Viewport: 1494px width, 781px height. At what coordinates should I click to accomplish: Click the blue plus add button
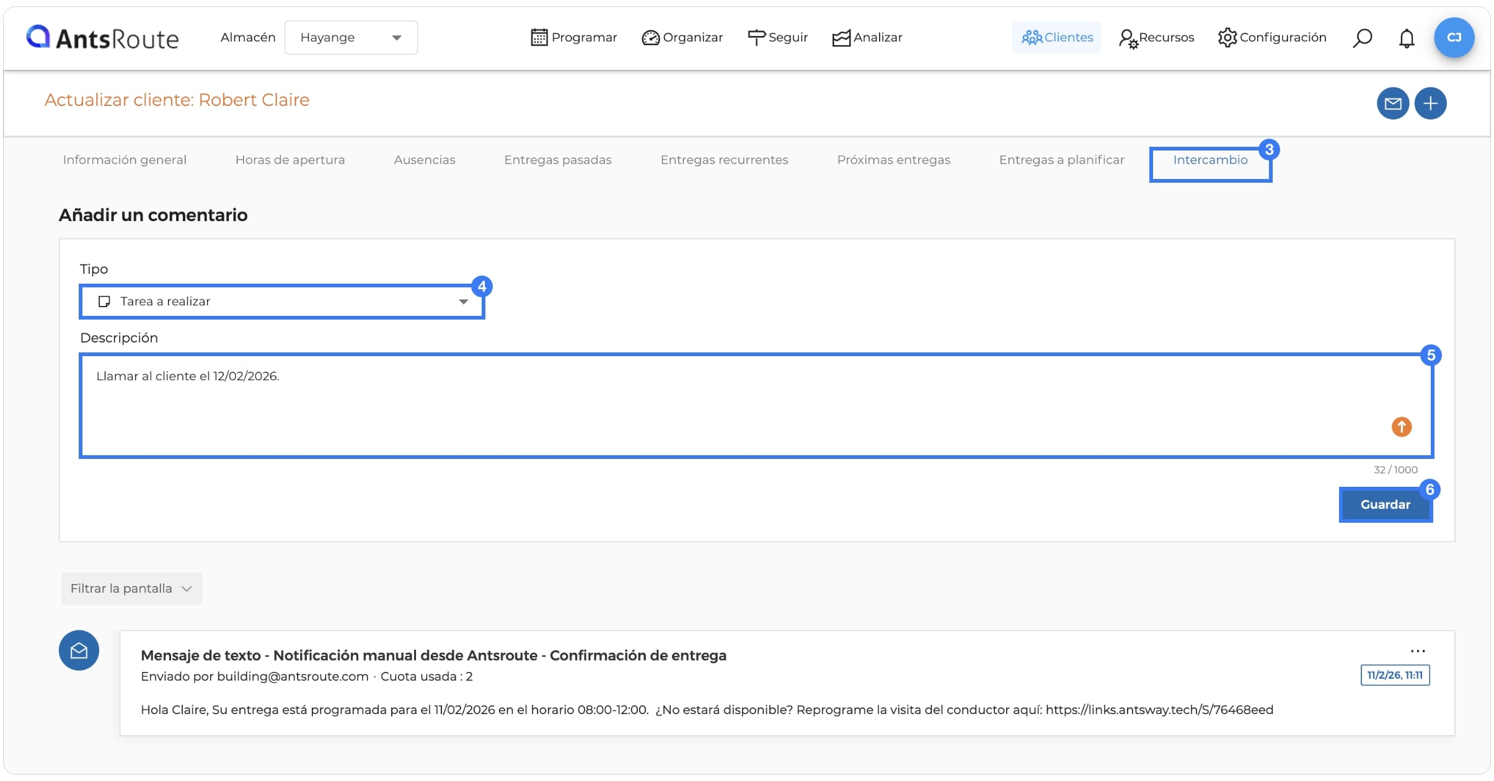[1431, 103]
